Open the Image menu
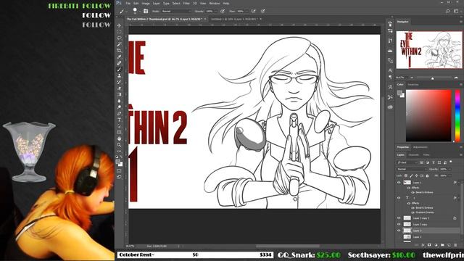 click(146, 4)
